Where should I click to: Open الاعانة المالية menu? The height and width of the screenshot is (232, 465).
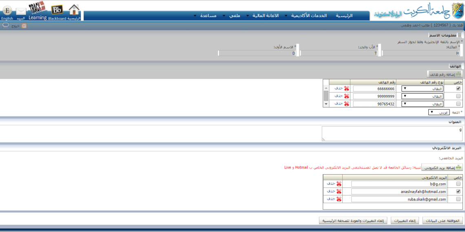[265, 15]
